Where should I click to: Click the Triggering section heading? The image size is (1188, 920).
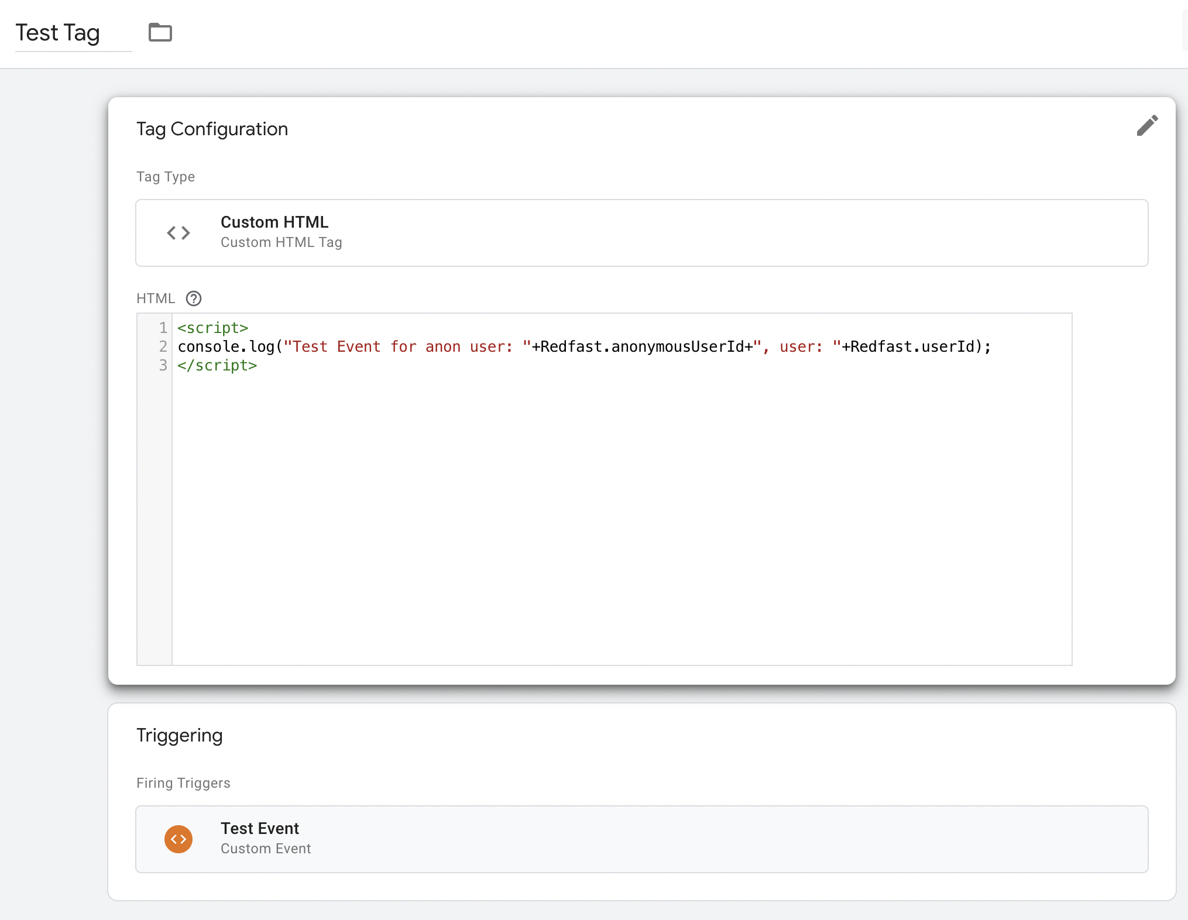(x=179, y=736)
